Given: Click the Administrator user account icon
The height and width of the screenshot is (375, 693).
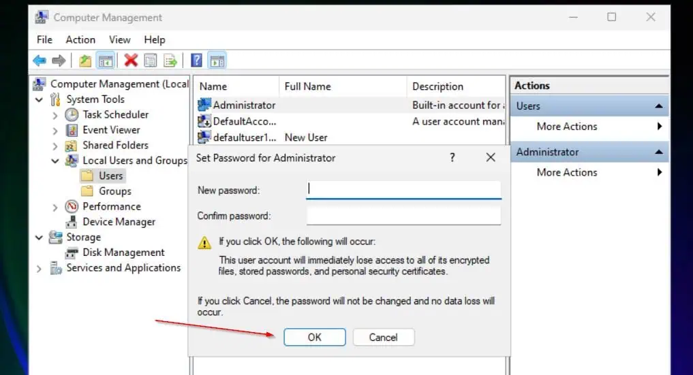Looking at the screenshot, I should pyautogui.click(x=204, y=105).
